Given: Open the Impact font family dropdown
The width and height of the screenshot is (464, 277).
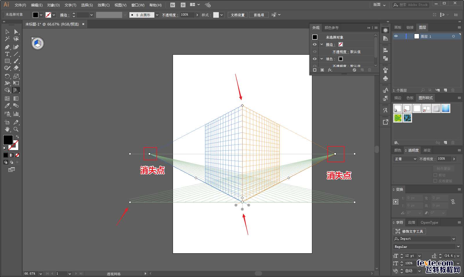Looking at the screenshot, I should click(454, 239).
